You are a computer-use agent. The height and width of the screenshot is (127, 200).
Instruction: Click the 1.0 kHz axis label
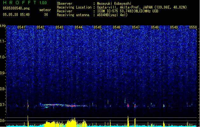pyautogui.click(x=3, y=57)
